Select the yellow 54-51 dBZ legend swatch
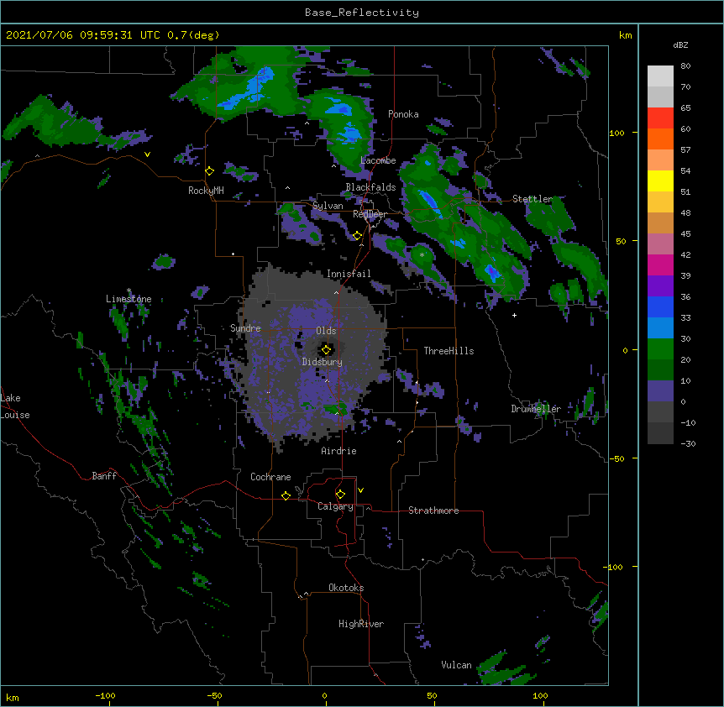The height and width of the screenshot is (707, 724). coord(660,181)
